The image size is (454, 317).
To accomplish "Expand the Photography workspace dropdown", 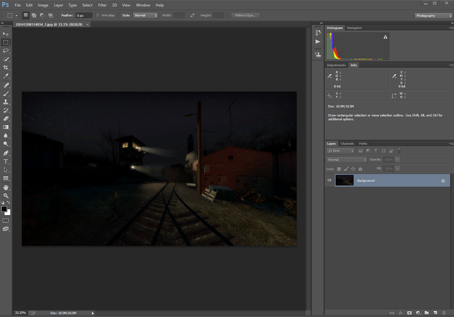I will pyautogui.click(x=433, y=16).
